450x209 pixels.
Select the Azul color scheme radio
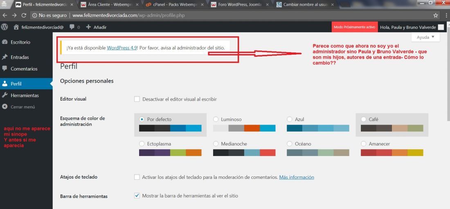[x=290, y=119]
